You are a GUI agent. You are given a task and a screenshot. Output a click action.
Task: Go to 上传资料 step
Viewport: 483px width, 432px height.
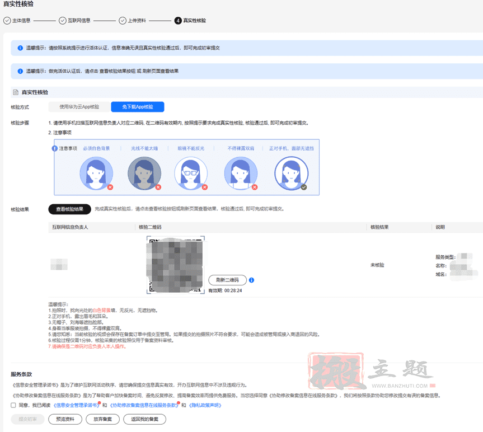pyautogui.click(x=137, y=21)
